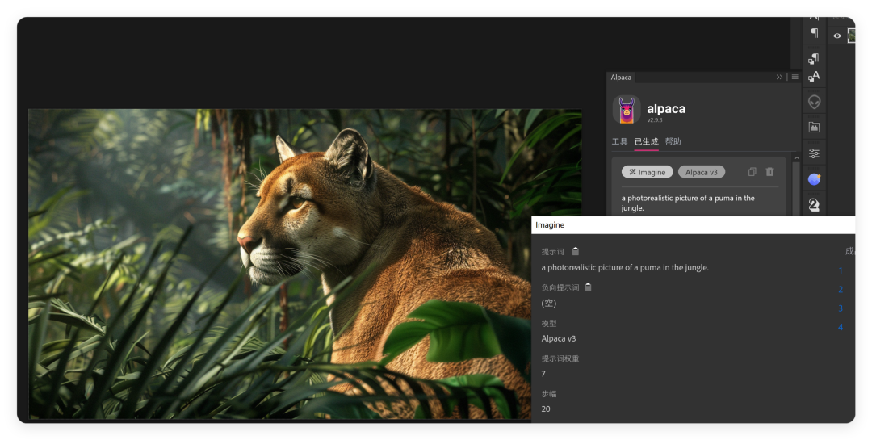872x440 pixels.
Task: Open generated result link 3
Action: (841, 308)
